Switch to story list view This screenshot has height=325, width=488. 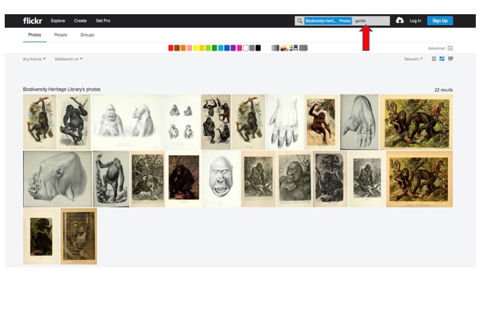click(x=450, y=59)
